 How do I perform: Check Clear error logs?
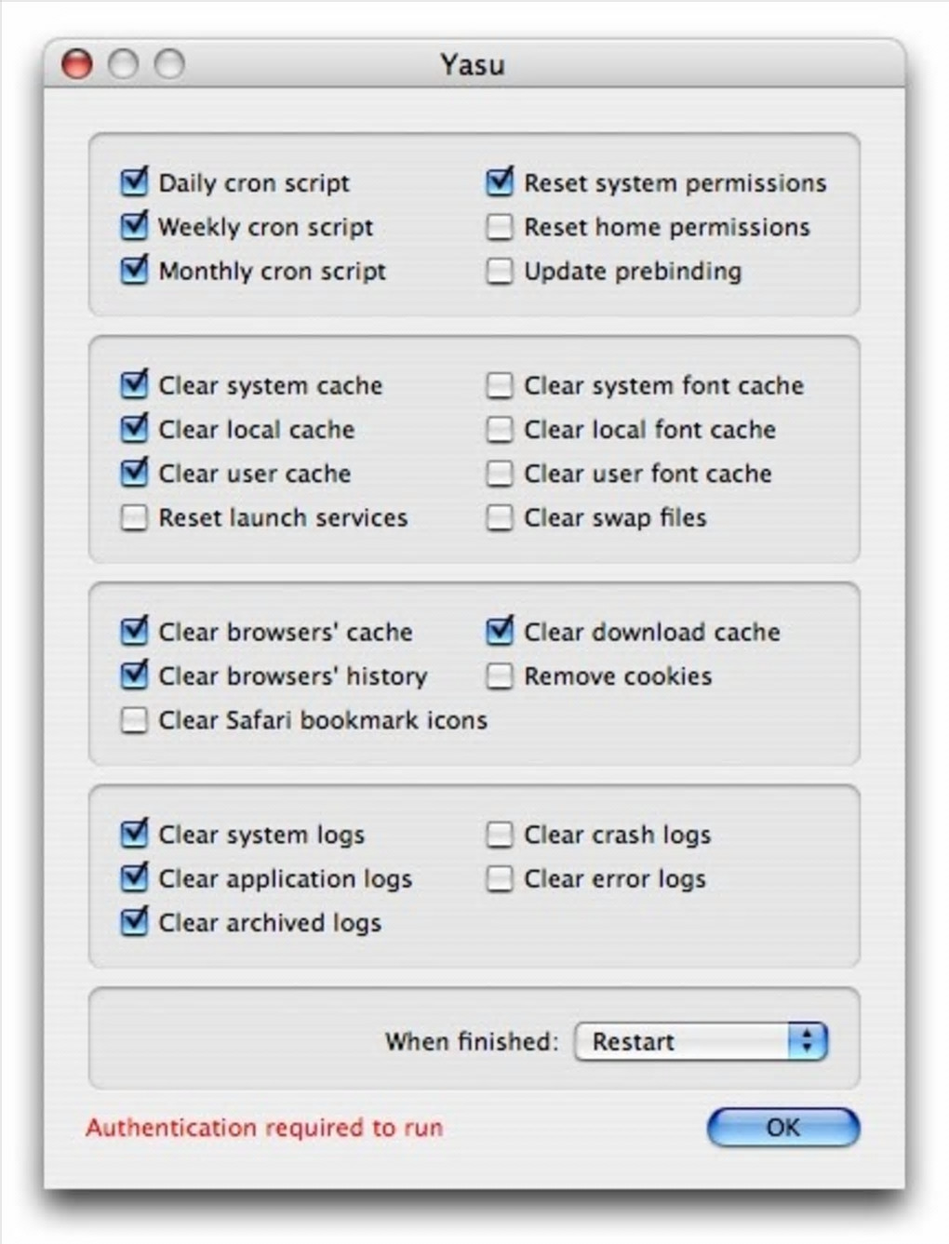(500, 878)
